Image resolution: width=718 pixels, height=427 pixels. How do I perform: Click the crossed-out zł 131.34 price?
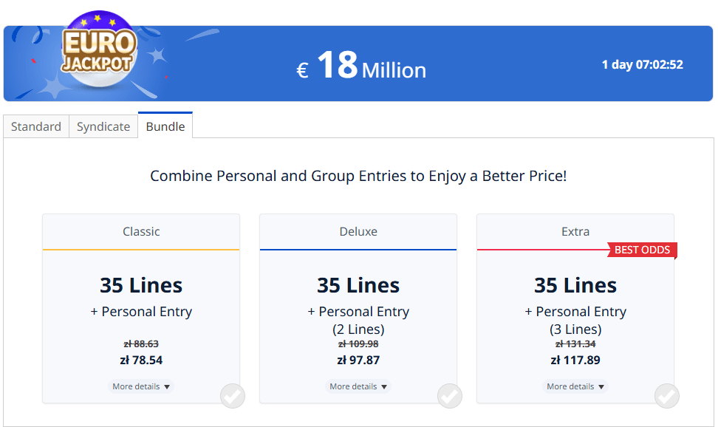[x=575, y=344]
